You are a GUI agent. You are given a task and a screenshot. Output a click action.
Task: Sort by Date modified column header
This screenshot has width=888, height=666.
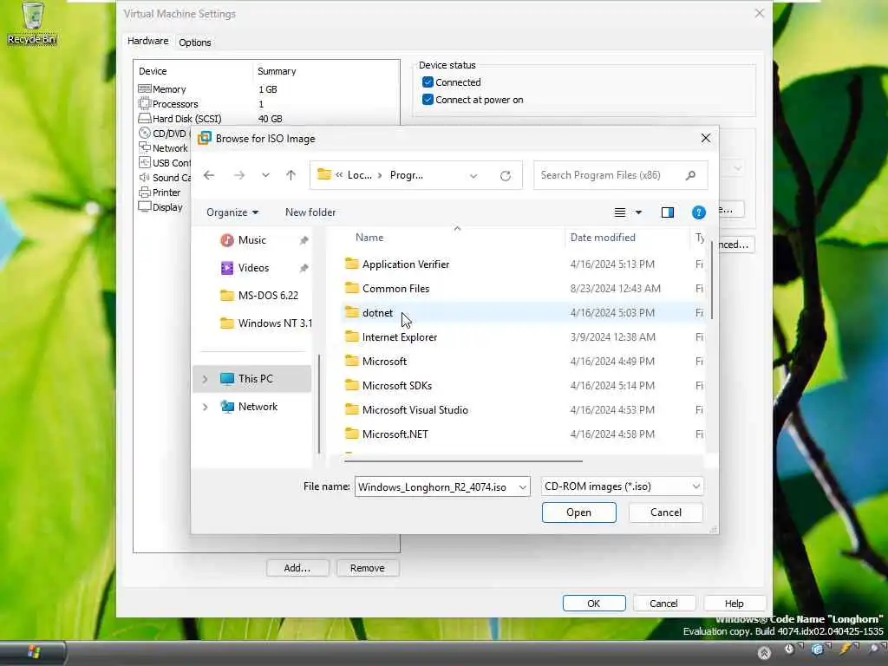603,238
